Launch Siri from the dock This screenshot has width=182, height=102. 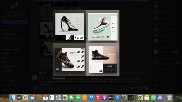tap(19, 98)
